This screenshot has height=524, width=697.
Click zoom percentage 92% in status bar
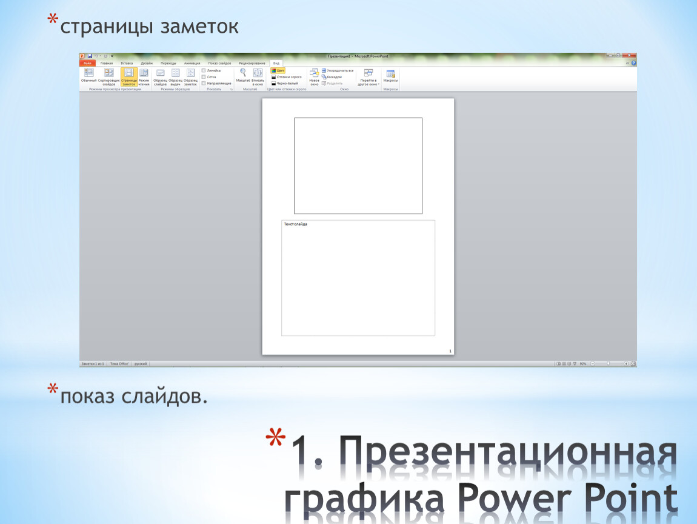(x=583, y=364)
